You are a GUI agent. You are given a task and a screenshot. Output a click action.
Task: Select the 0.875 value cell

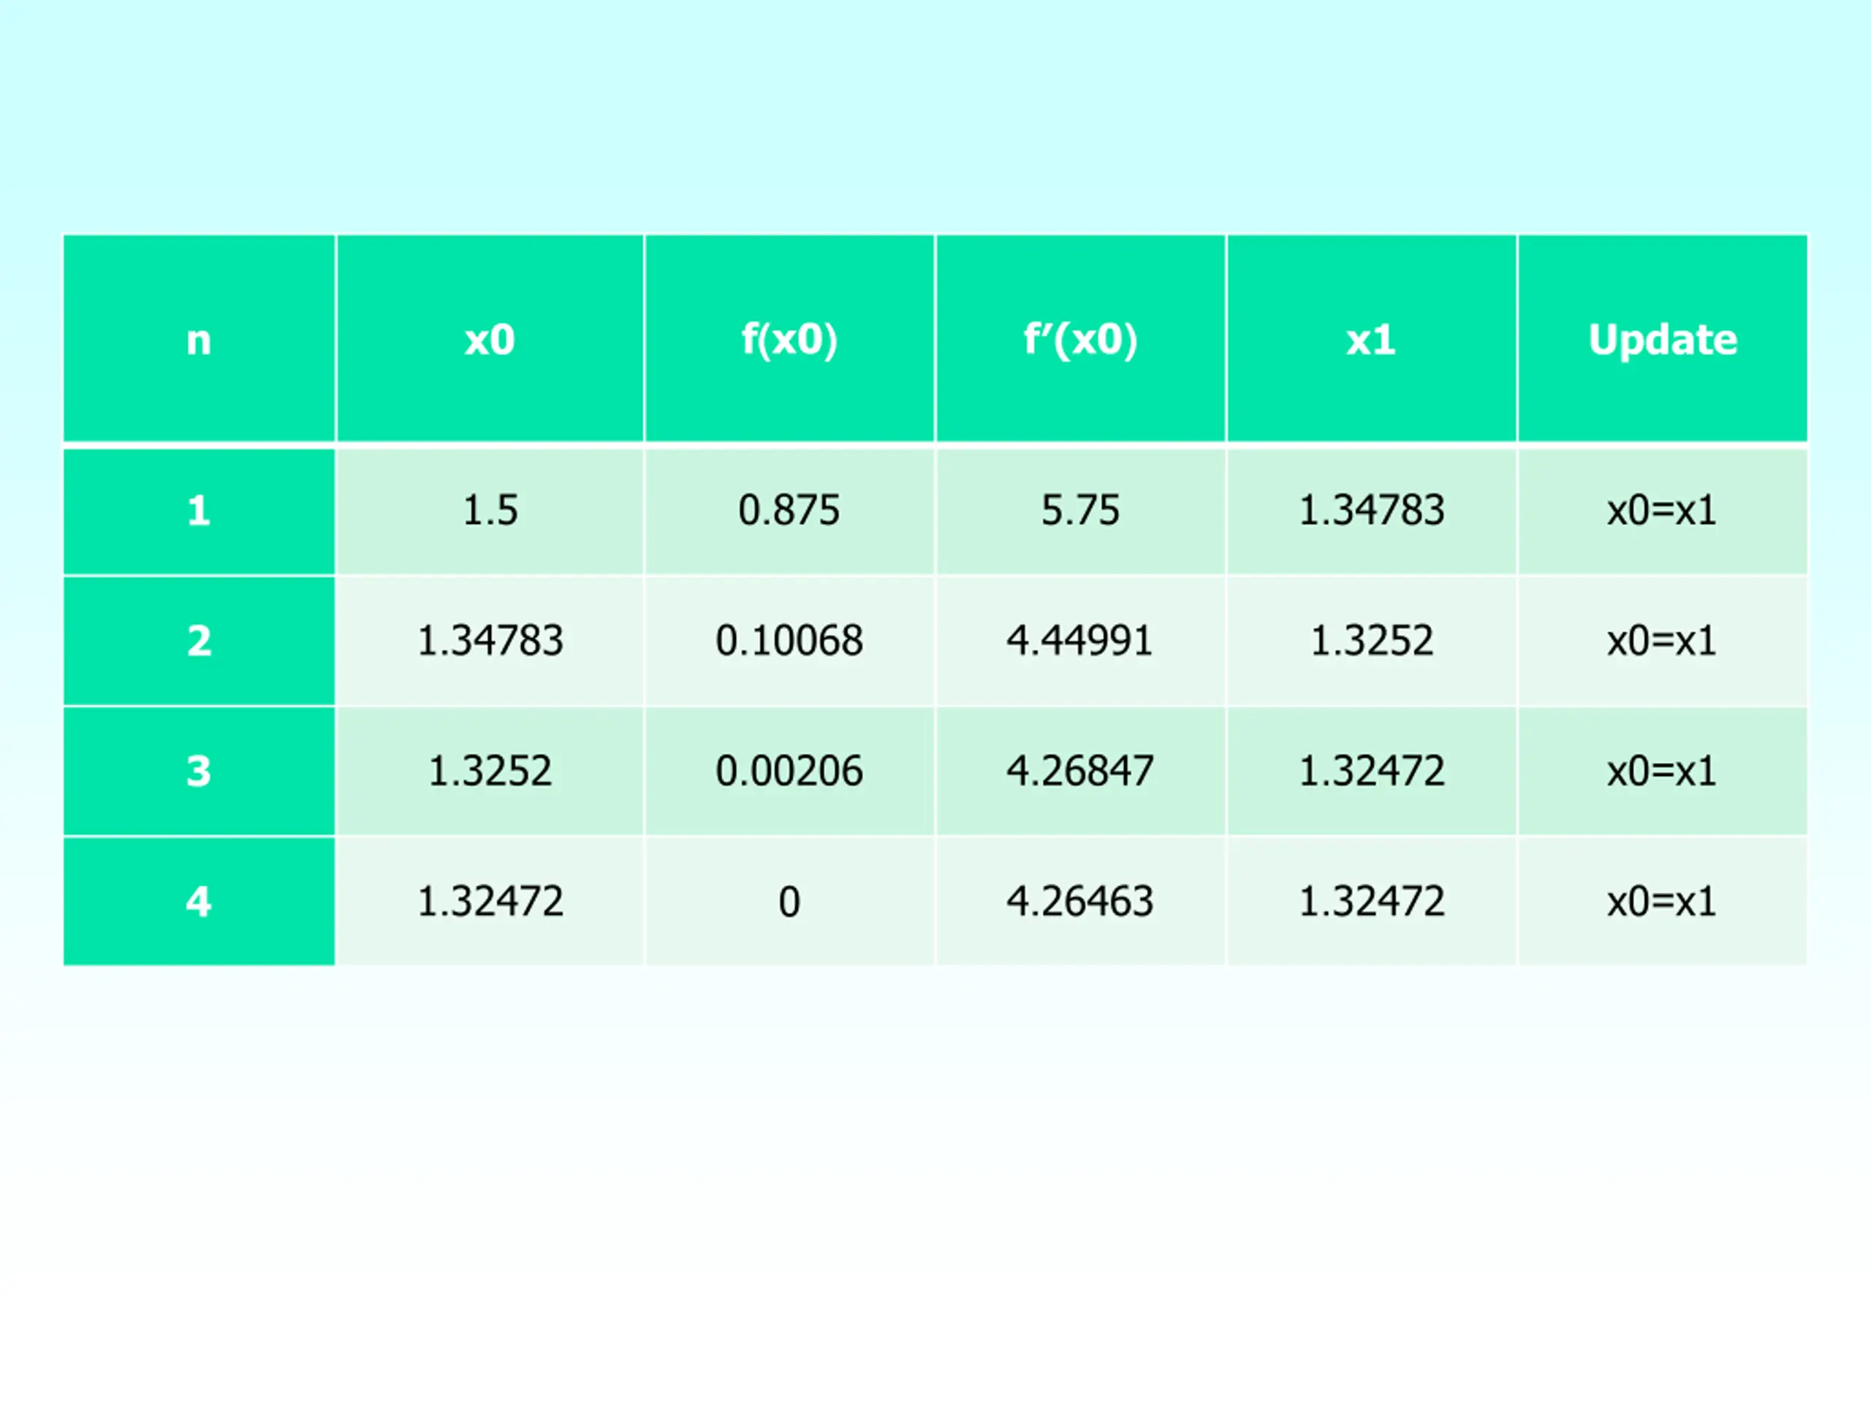[789, 511]
